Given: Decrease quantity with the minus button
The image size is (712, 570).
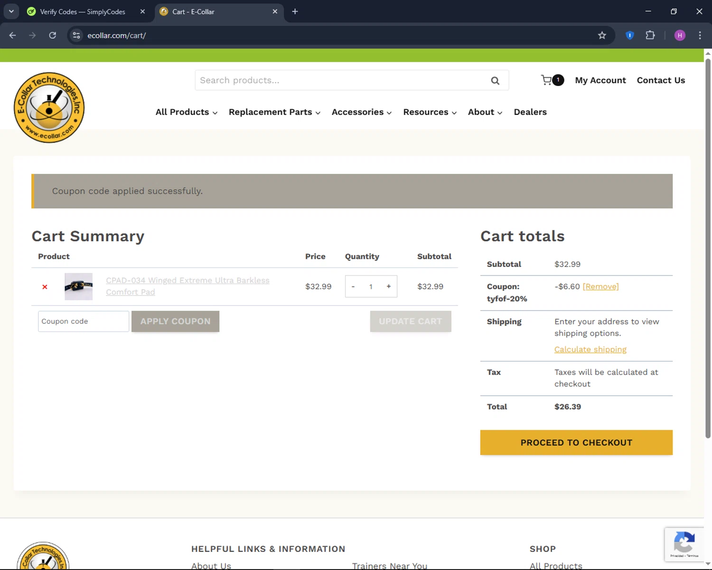Looking at the screenshot, I should (353, 286).
